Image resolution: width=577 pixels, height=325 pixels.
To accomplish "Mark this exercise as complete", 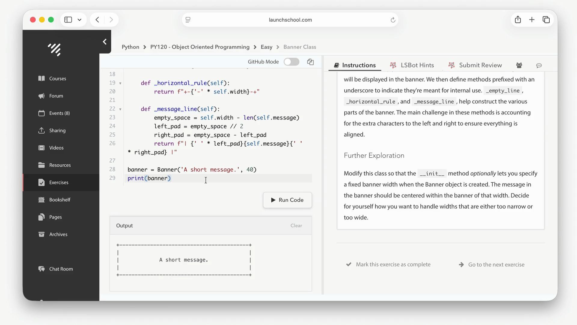I will coord(393,264).
